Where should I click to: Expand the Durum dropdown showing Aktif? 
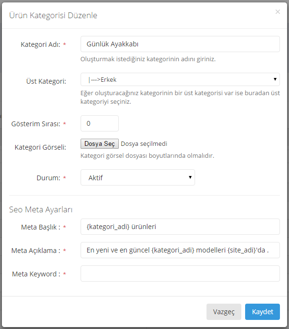tap(137, 177)
